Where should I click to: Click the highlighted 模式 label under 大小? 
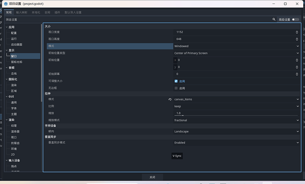[x=51, y=46]
